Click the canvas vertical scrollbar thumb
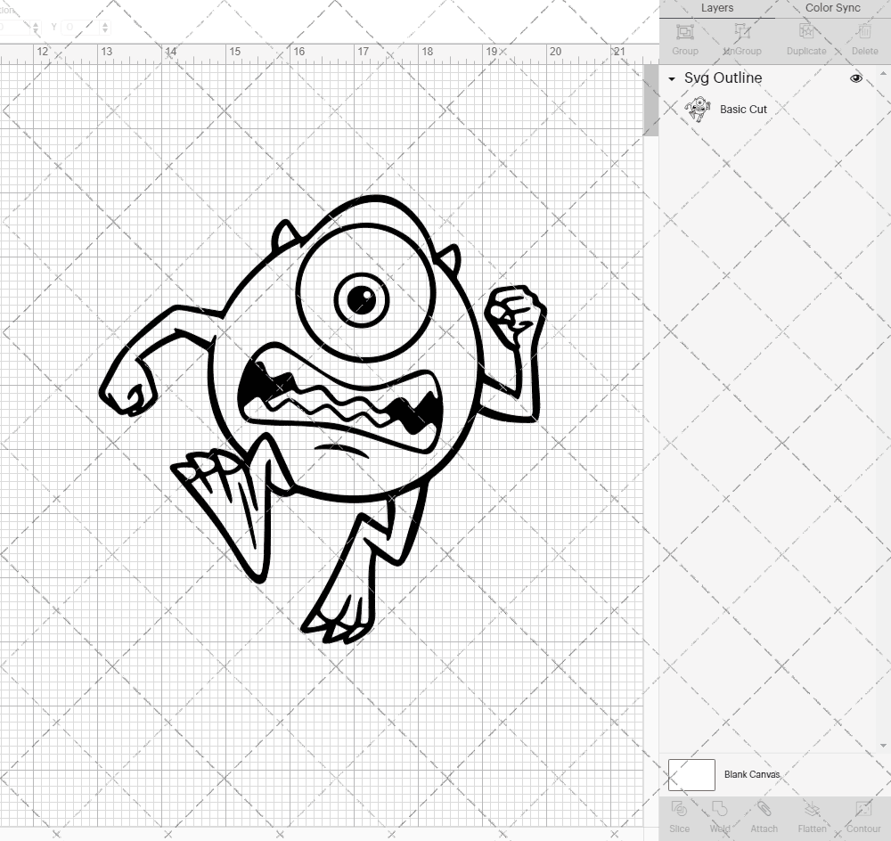 (x=650, y=100)
